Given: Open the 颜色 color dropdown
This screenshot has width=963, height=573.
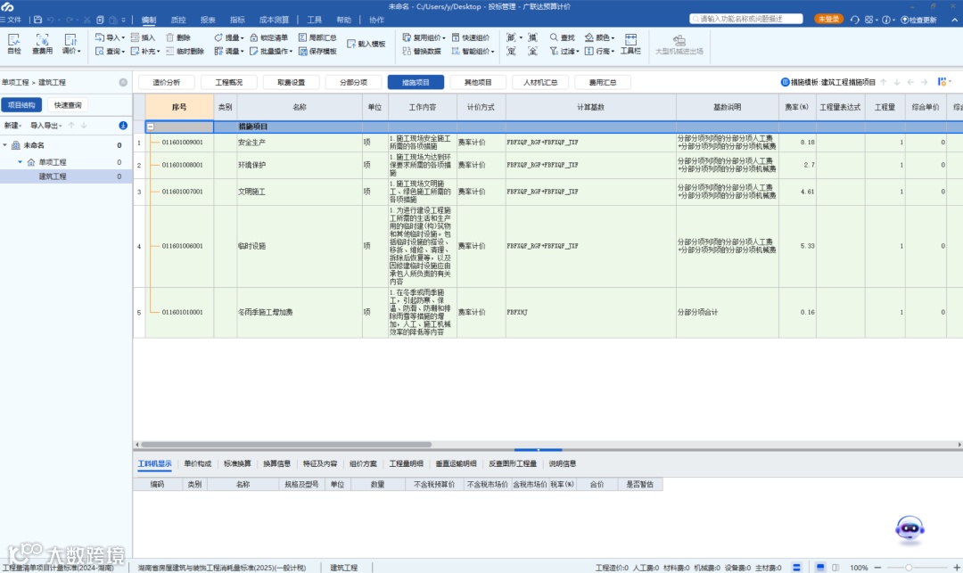Looking at the screenshot, I should 599,37.
